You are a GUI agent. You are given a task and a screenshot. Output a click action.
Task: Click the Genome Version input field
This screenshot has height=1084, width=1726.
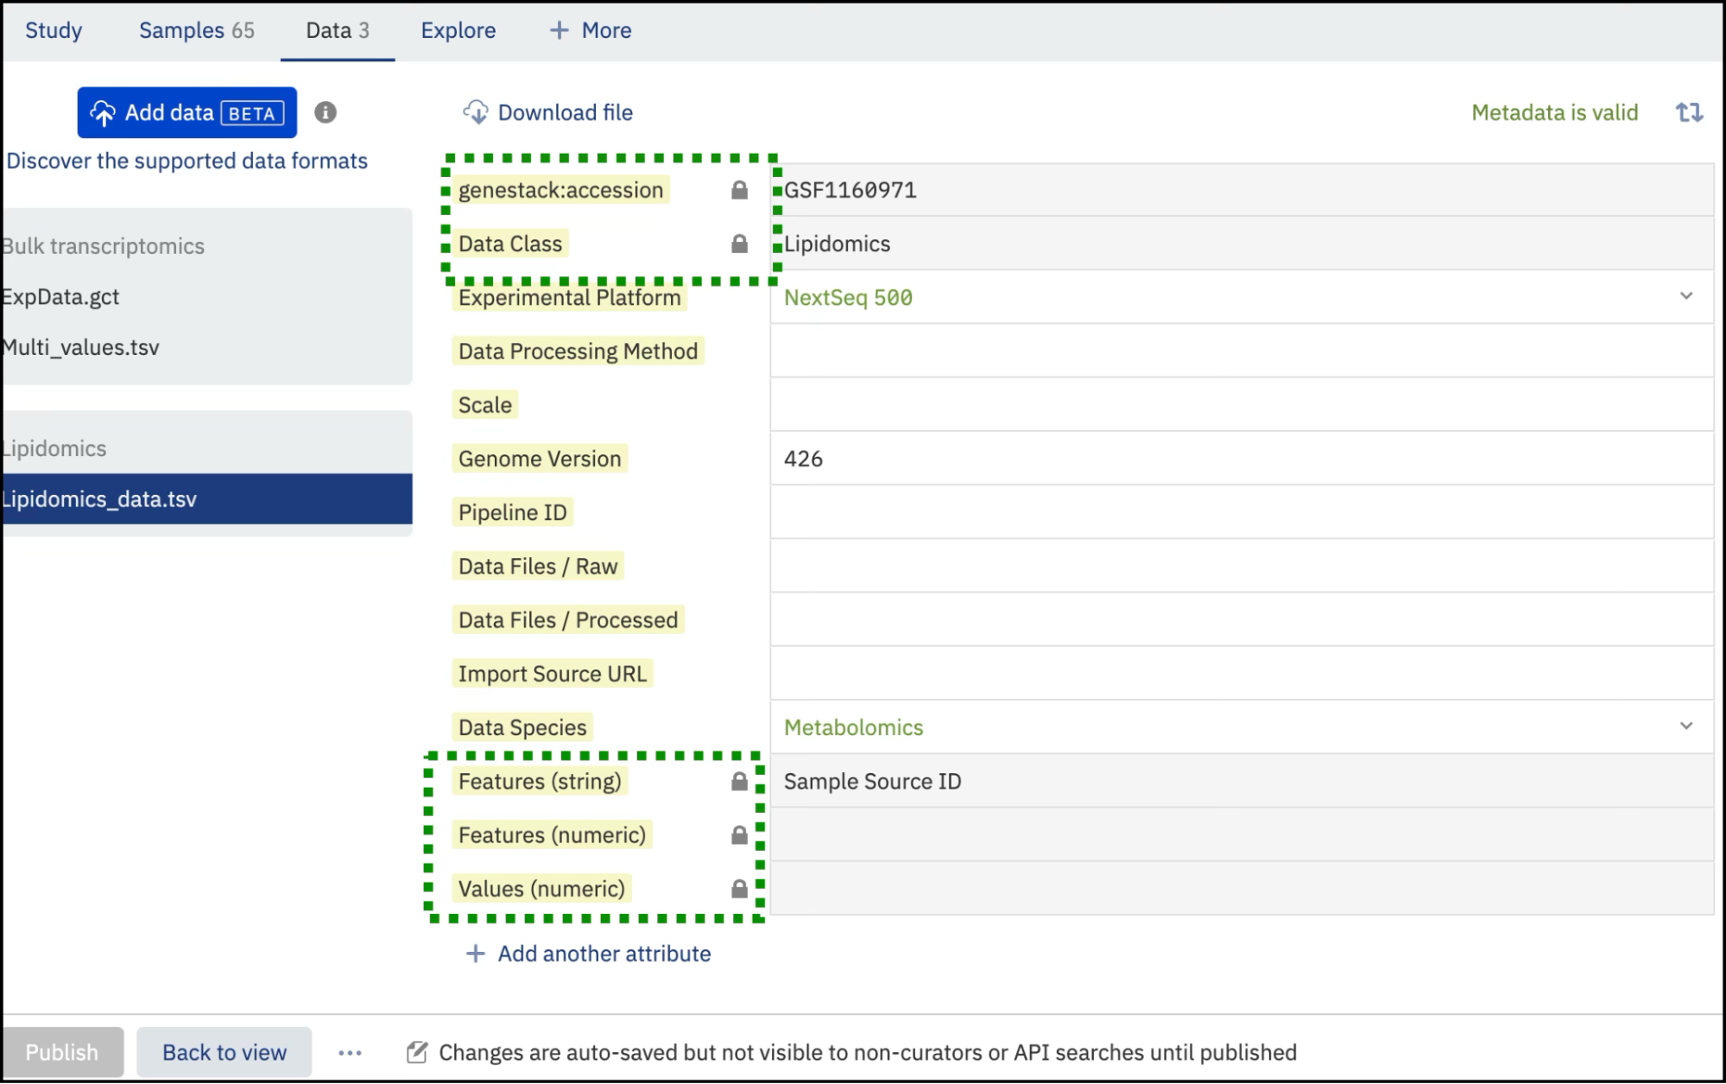click(1240, 459)
